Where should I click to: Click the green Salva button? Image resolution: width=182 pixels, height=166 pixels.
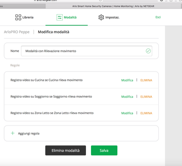click(x=104, y=151)
